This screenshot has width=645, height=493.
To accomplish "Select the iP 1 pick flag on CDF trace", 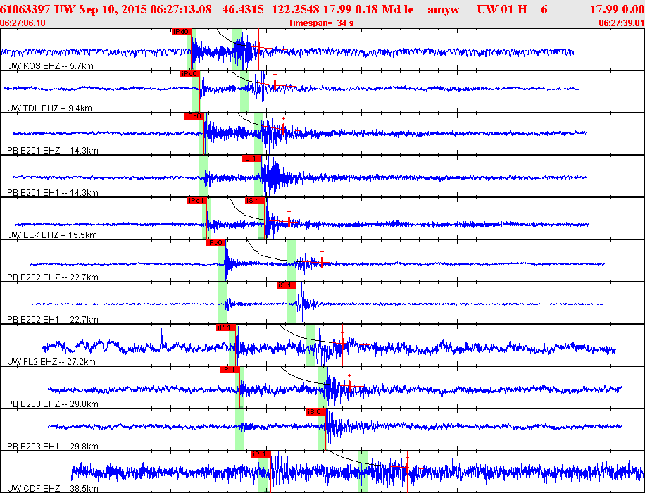I will pyautogui.click(x=261, y=454).
